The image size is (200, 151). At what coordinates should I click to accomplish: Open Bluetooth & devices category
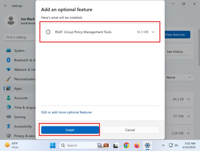20,60
